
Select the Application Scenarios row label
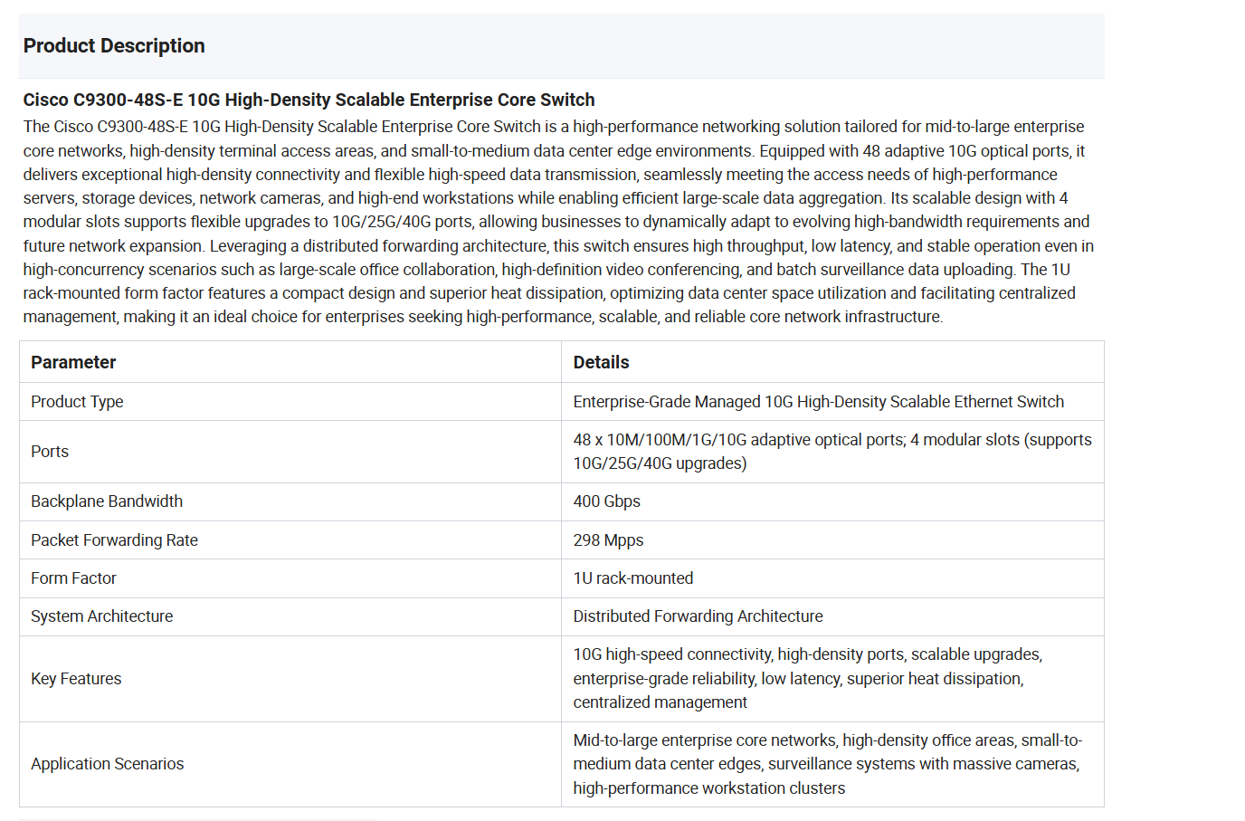coord(107,764)
